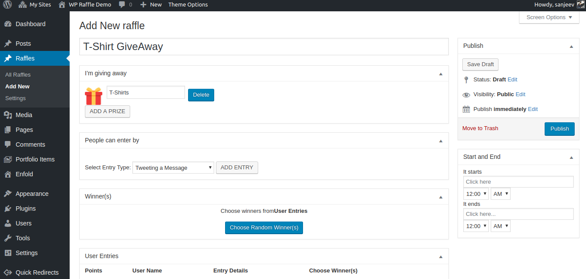The image size is (586, 279).
Task: Click the WP Raffle Demo house icon
Action: [62, 5]
